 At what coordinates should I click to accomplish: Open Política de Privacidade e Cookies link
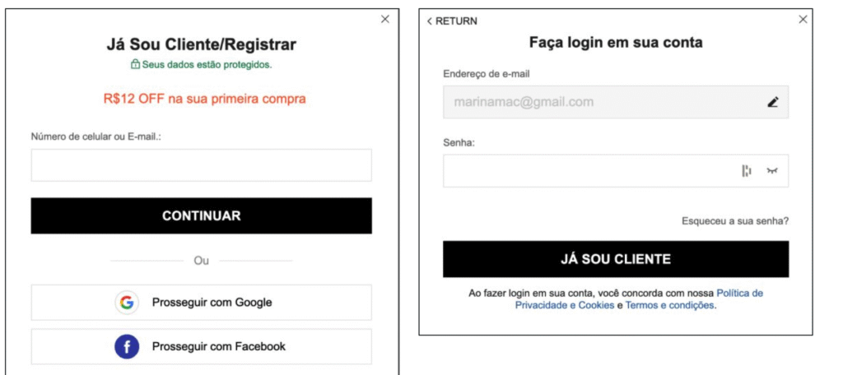[639, 299]
